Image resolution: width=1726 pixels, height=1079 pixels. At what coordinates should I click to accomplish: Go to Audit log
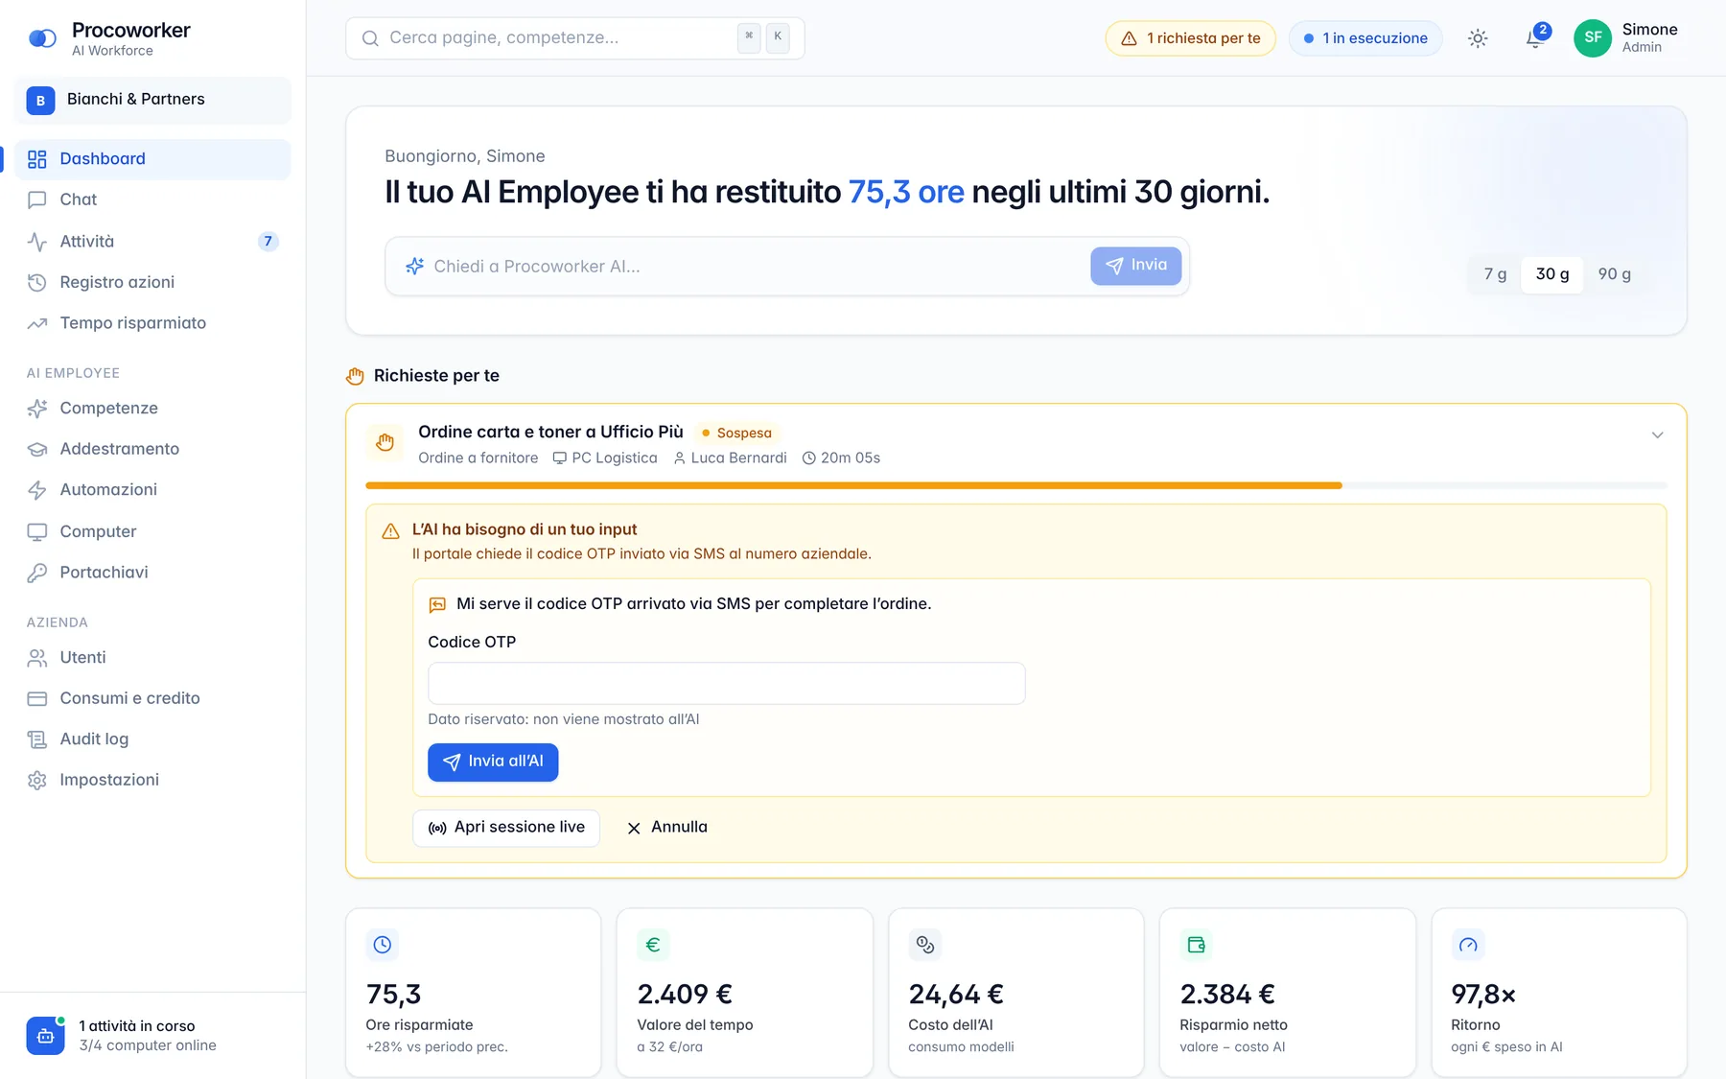[x=152, y=739]
